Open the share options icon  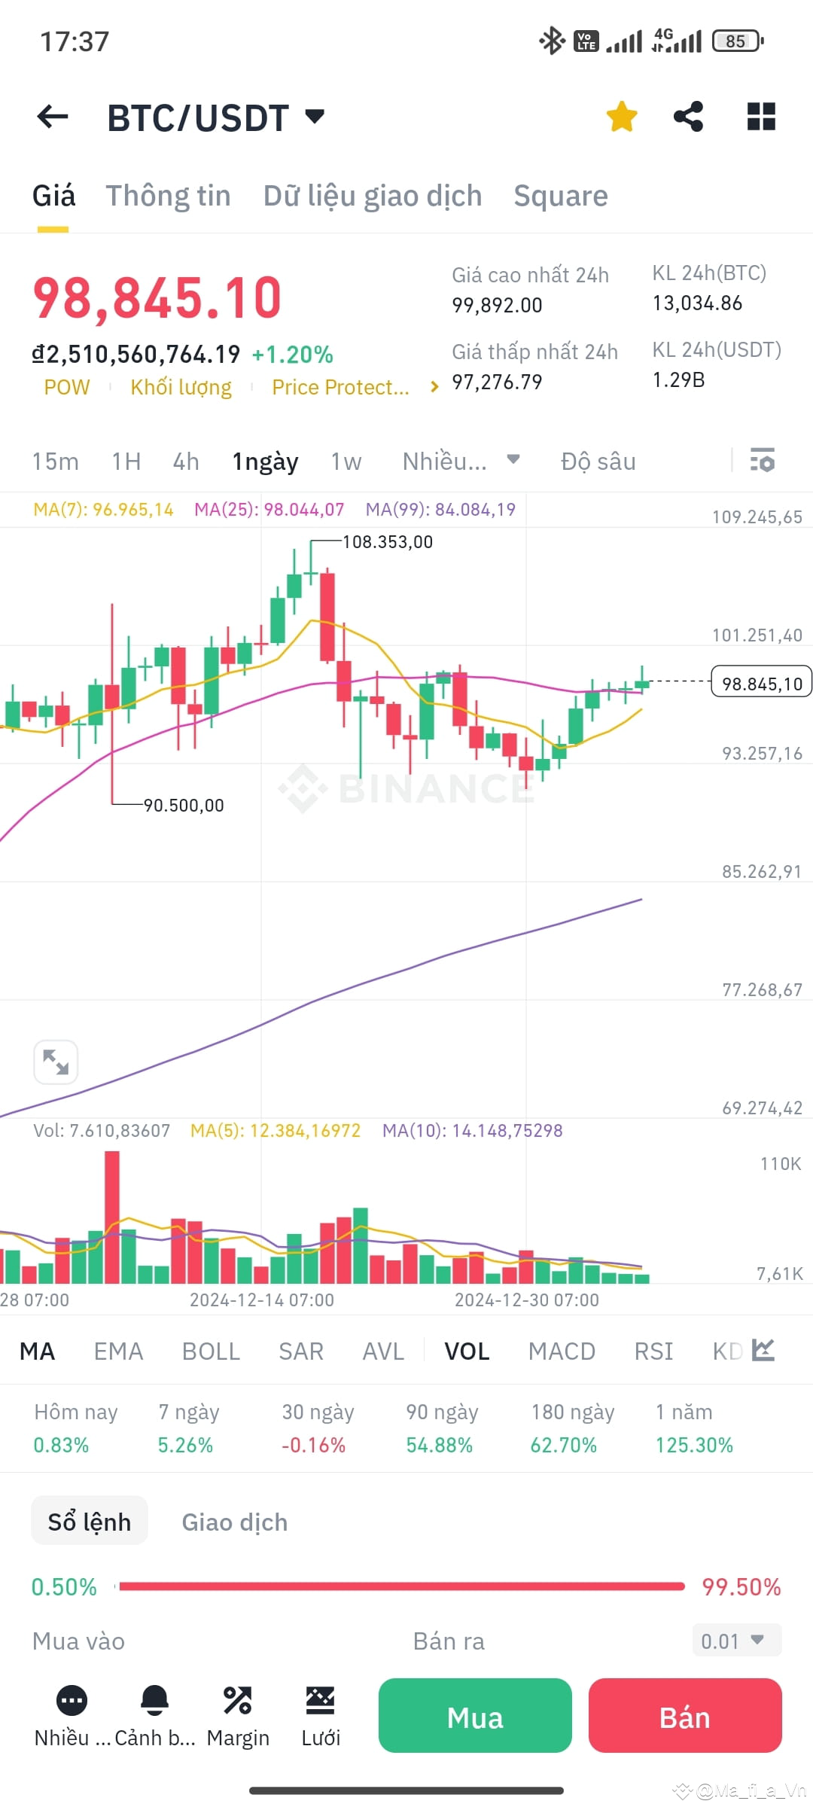point(690,116)
